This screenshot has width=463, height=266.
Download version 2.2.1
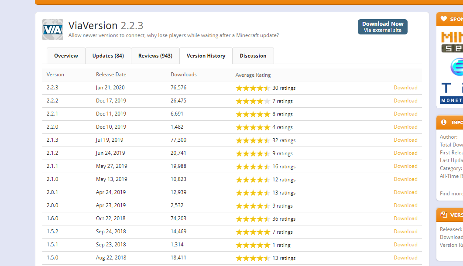[x=405, y=114]
